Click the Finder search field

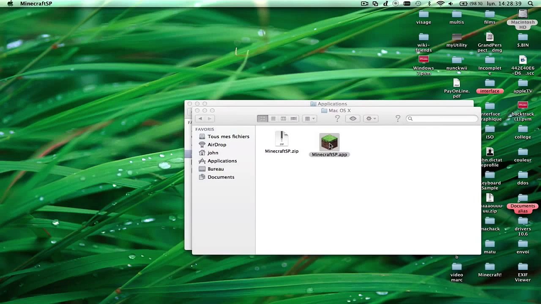[442, 119]
